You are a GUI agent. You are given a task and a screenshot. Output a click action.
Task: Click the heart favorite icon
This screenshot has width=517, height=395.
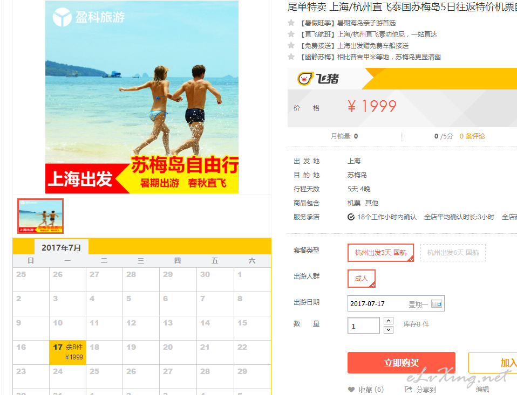351,390
